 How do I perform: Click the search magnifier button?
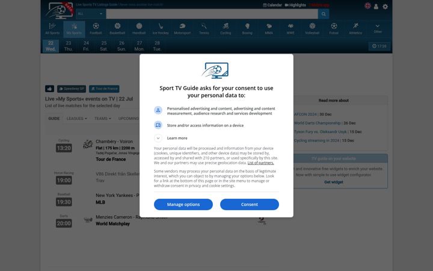coord(324,14)
